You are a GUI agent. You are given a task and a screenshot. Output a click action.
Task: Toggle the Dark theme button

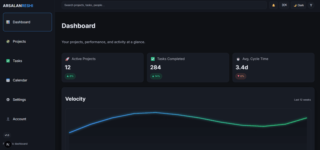pyautogui.click(x=298, y=5)
